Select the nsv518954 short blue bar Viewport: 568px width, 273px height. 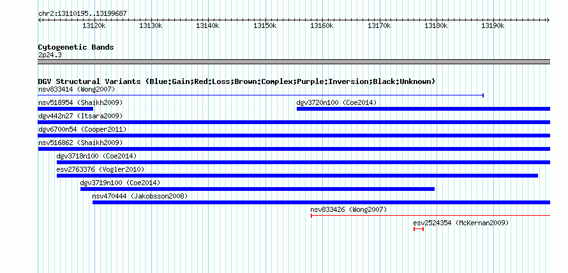point(66,109)
